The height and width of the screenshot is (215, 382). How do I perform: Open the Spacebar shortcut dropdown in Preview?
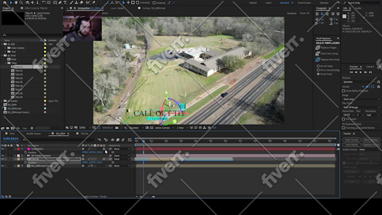click(x=358, y=82)
